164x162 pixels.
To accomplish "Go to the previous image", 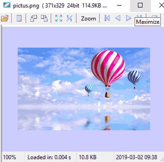I will coord(118,18).
